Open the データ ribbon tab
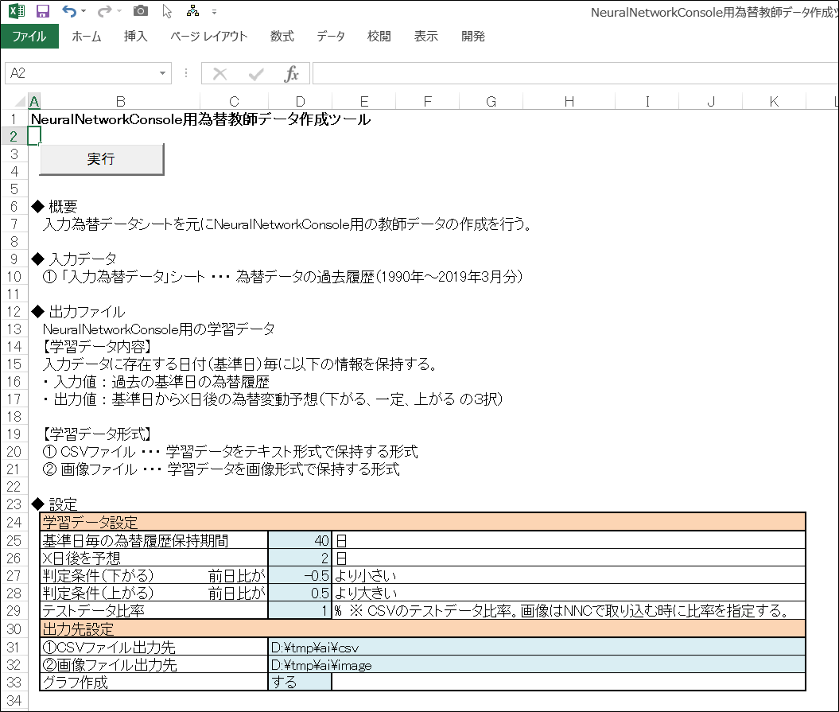This screenshot has height=712, width=839. 331,37
